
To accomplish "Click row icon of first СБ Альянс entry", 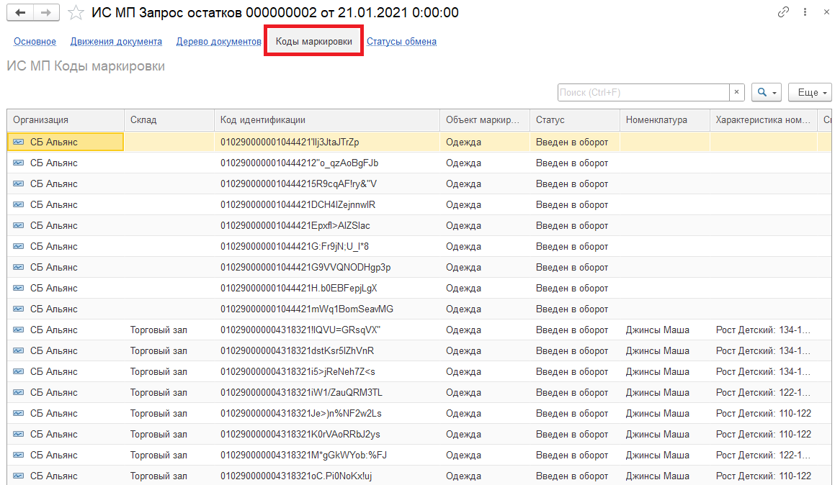I will [x=18, y=142].
